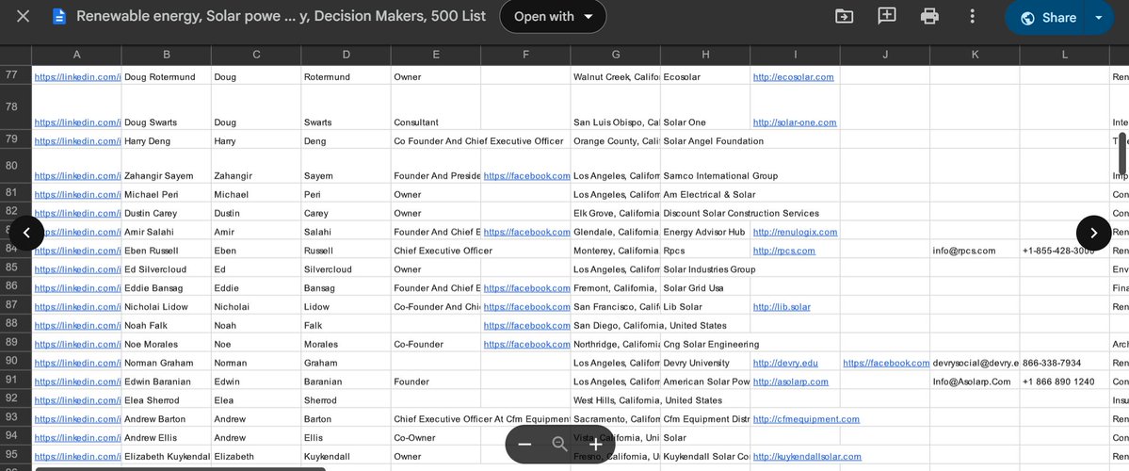Open the http://lib.solar link
Screen dimensions: 1129x471
(782, 307)
